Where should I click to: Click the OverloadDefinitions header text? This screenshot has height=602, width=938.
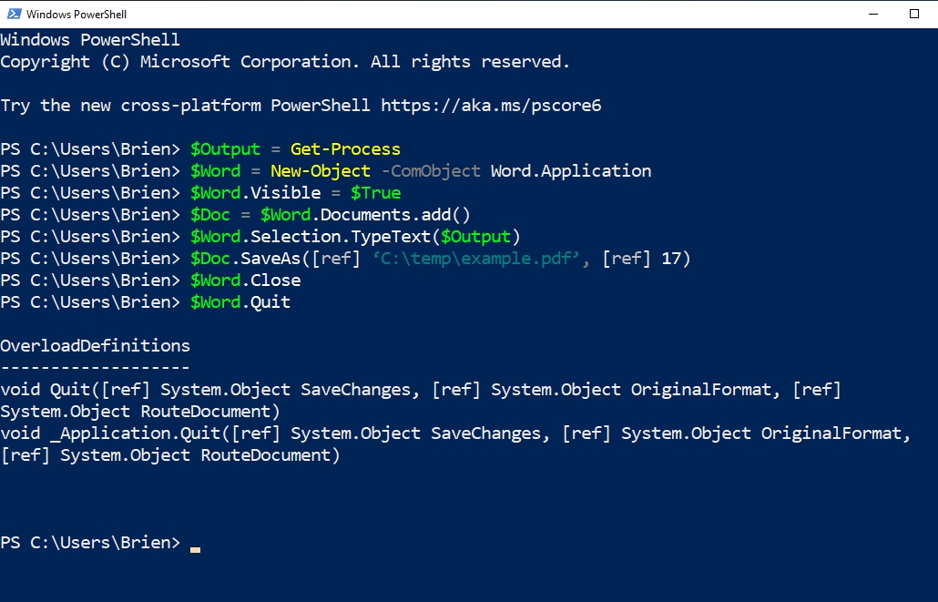point(95,346)
